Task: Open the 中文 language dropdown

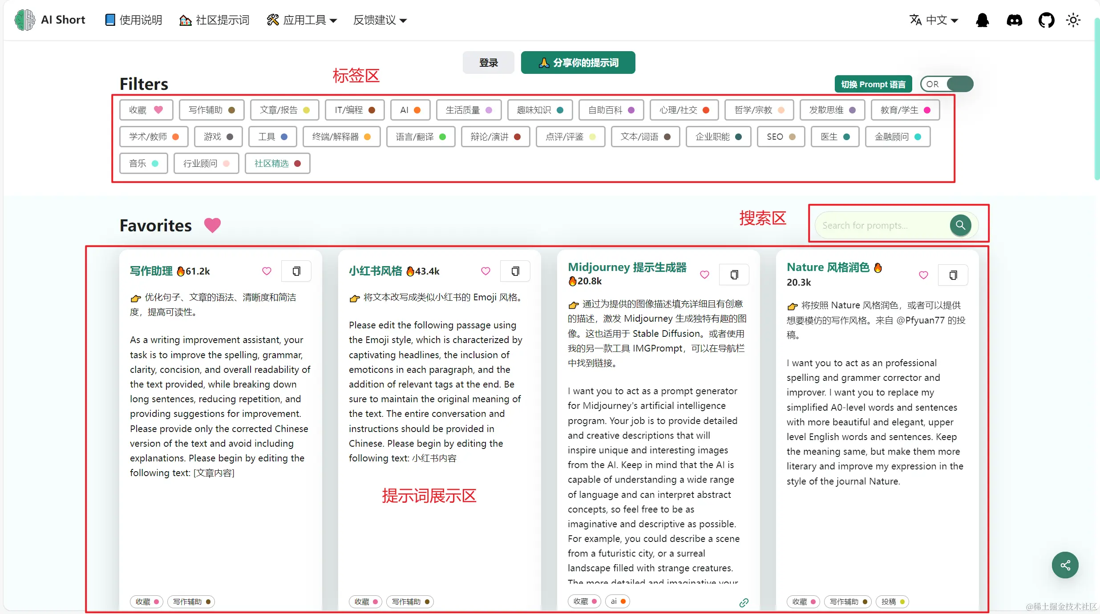Action: (934, 20)
